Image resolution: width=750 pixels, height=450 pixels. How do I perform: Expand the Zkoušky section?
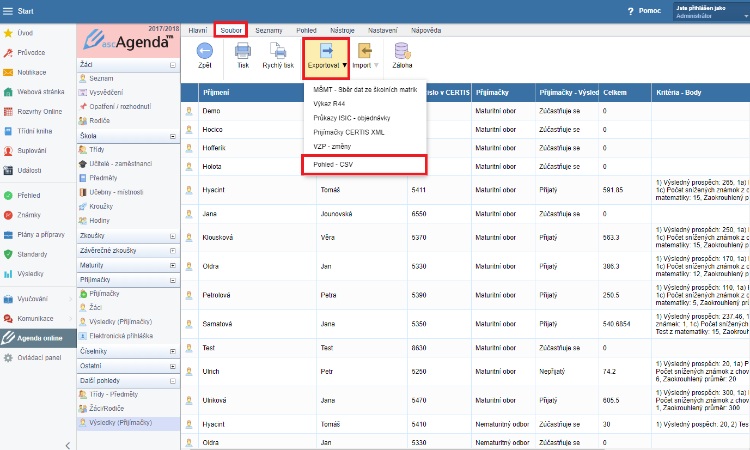click(x=173, y=236)
